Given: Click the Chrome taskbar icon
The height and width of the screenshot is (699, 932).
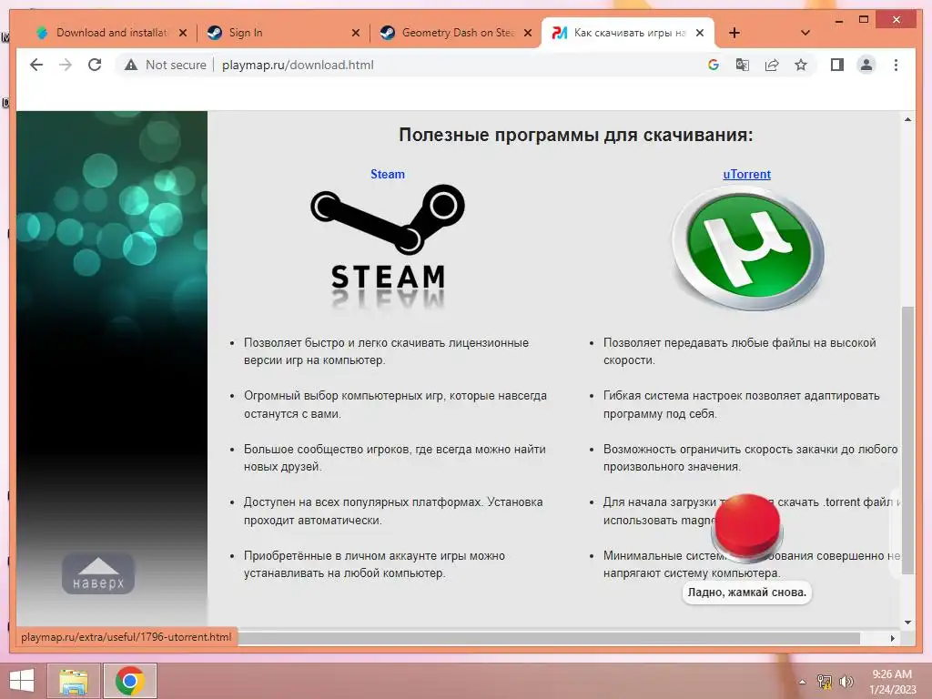Looking at the screenshot, I should point(129,681).
